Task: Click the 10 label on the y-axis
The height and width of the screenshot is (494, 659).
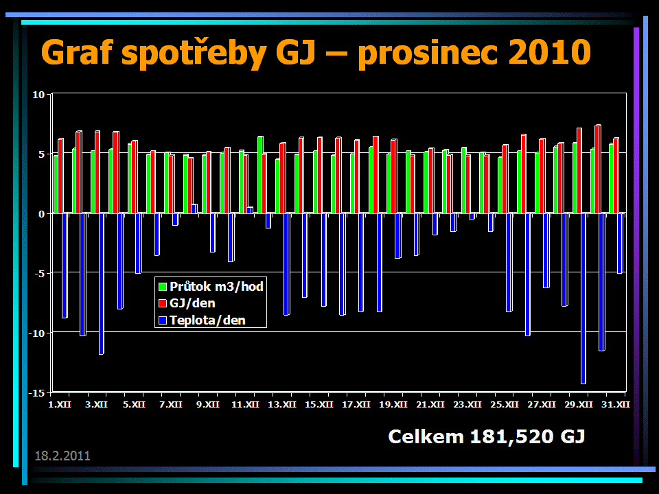Action: 38,95
